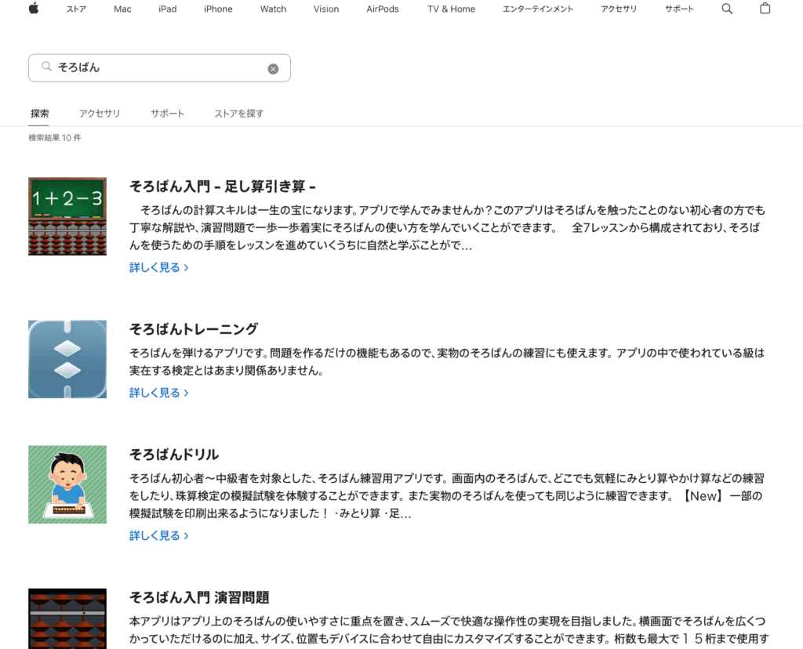
Task: Open the そろばん入門 - 足し算引き算 title link
Action: click(223, 187)
